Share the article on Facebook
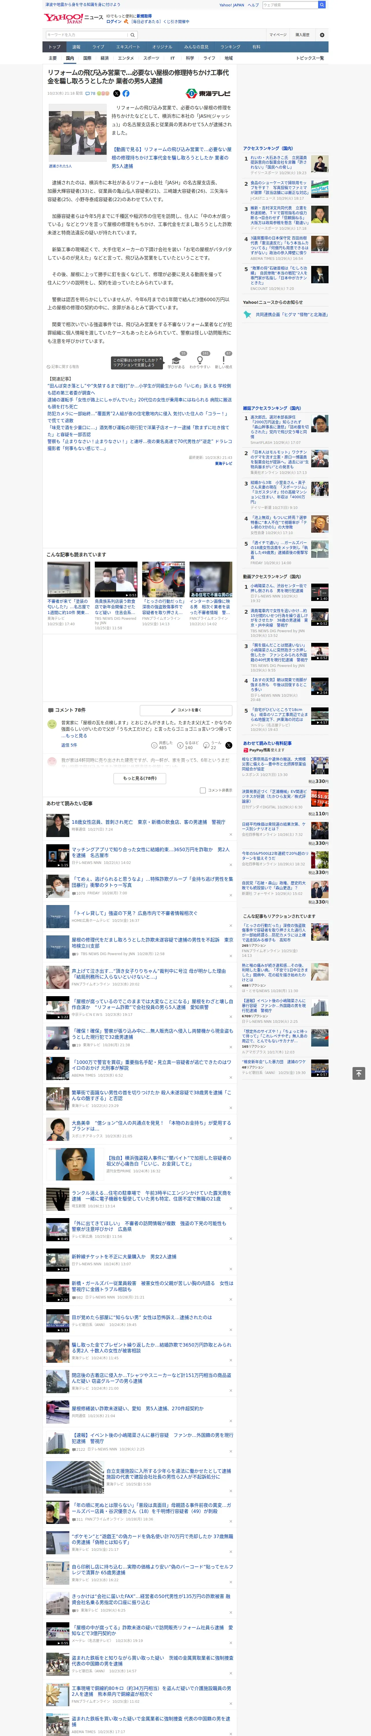371x1736 pixels. tap(126, 94)
